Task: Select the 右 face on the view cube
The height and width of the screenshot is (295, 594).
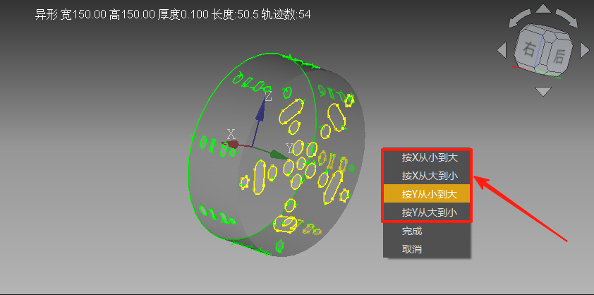Action: [x=529, y=49]
